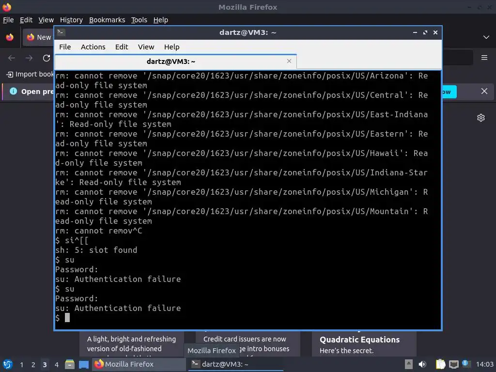Click last 'su: Authentication failure' line

click(118, 308)
